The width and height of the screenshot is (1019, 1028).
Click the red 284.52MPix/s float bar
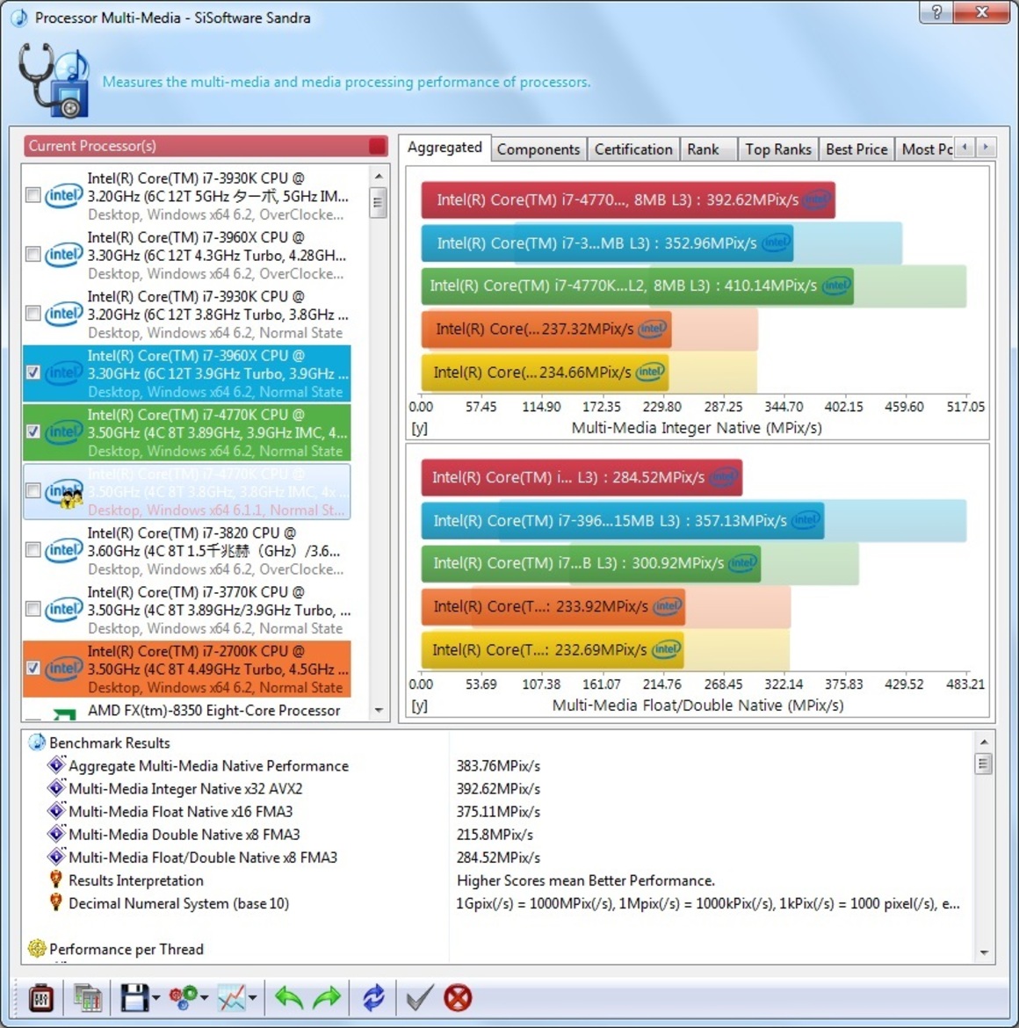[582, 477]
